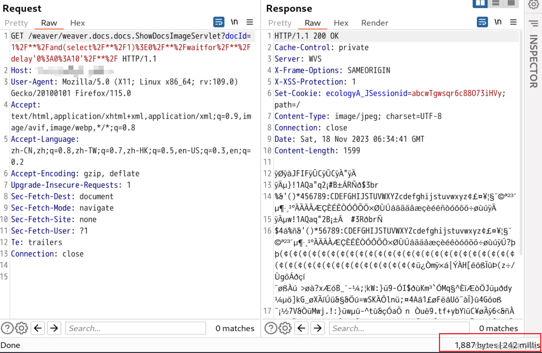Toggle word wrap in Response panel
This screenshot has height=353, width=542.
(x=482, y=22)
